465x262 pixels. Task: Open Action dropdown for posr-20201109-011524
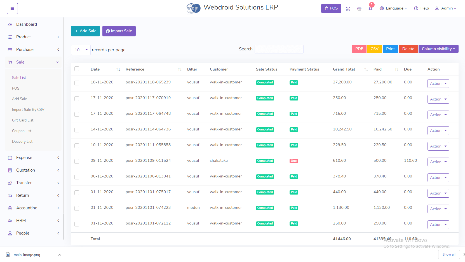coord(438,162)
